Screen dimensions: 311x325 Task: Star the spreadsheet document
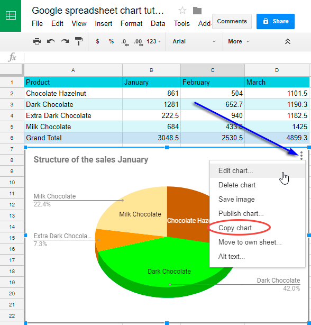(x=182, y=11)
